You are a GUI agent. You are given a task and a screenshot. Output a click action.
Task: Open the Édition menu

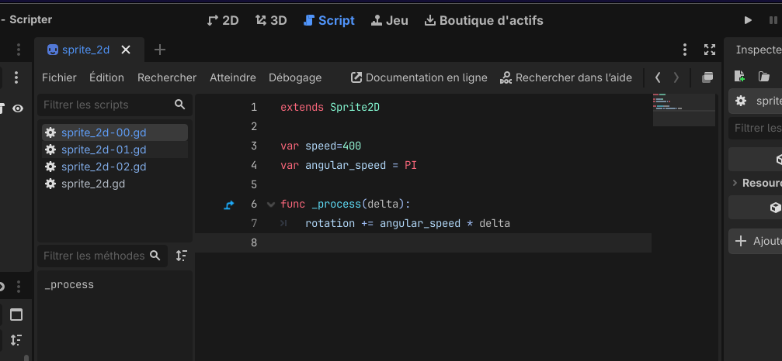(106, 77)
